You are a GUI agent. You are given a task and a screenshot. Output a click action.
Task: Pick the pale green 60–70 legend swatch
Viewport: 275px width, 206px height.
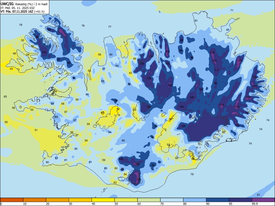(149, 200)
